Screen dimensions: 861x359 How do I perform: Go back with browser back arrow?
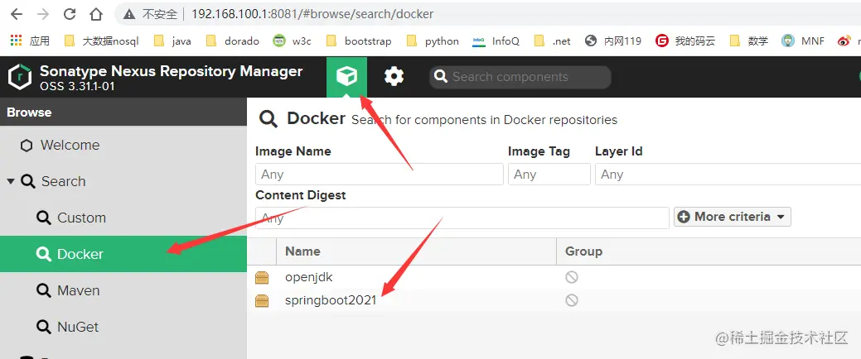pyautogui.click(x=16, y=14)
